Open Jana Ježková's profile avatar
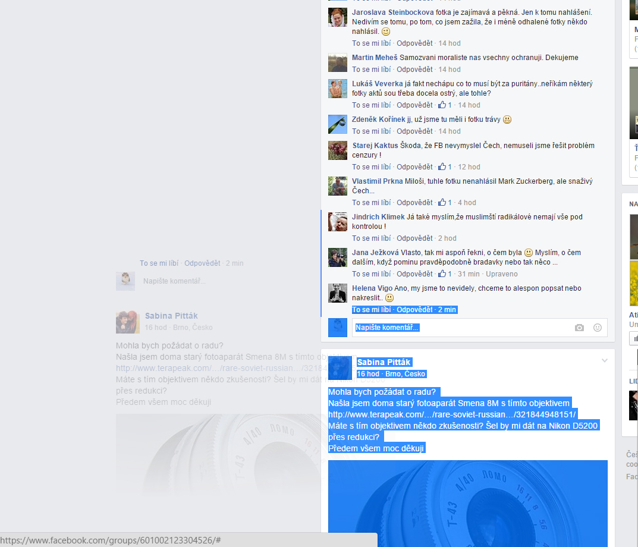The height and width of the screenshot is (547, 638). [338, 257]
